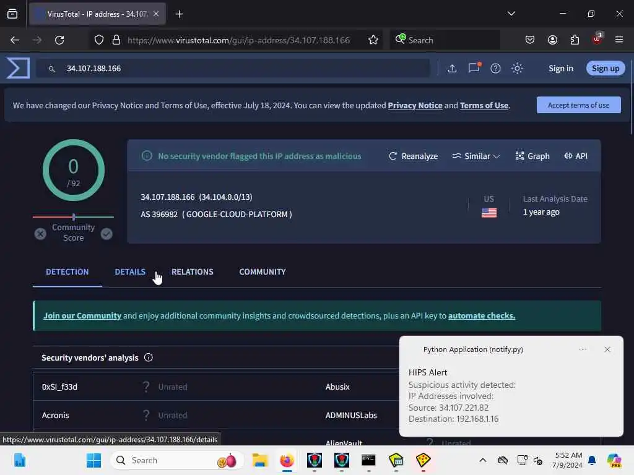Open the Firefox account icon

coord(552,40)
